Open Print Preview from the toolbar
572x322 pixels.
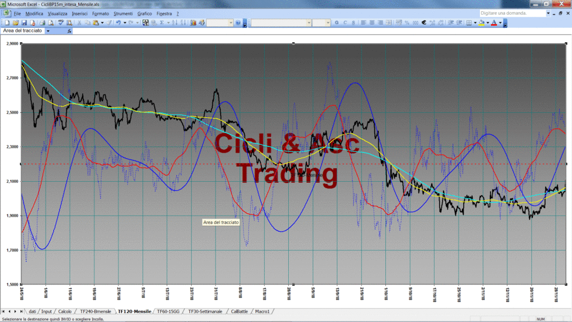(x=51, y=22)
